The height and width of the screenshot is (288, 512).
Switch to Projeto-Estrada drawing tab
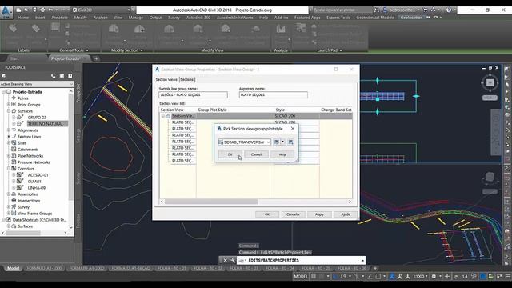tap(66, 58)
